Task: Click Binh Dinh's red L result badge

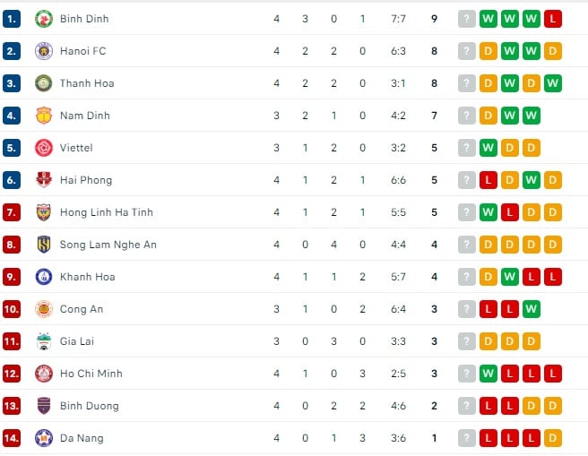Action: pos(553,19)
